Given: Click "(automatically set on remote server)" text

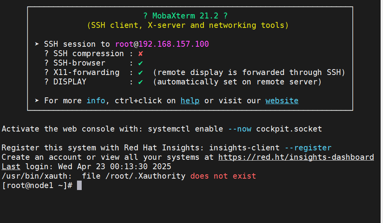Looking at the screenshot, I should [x=237, y=82].
